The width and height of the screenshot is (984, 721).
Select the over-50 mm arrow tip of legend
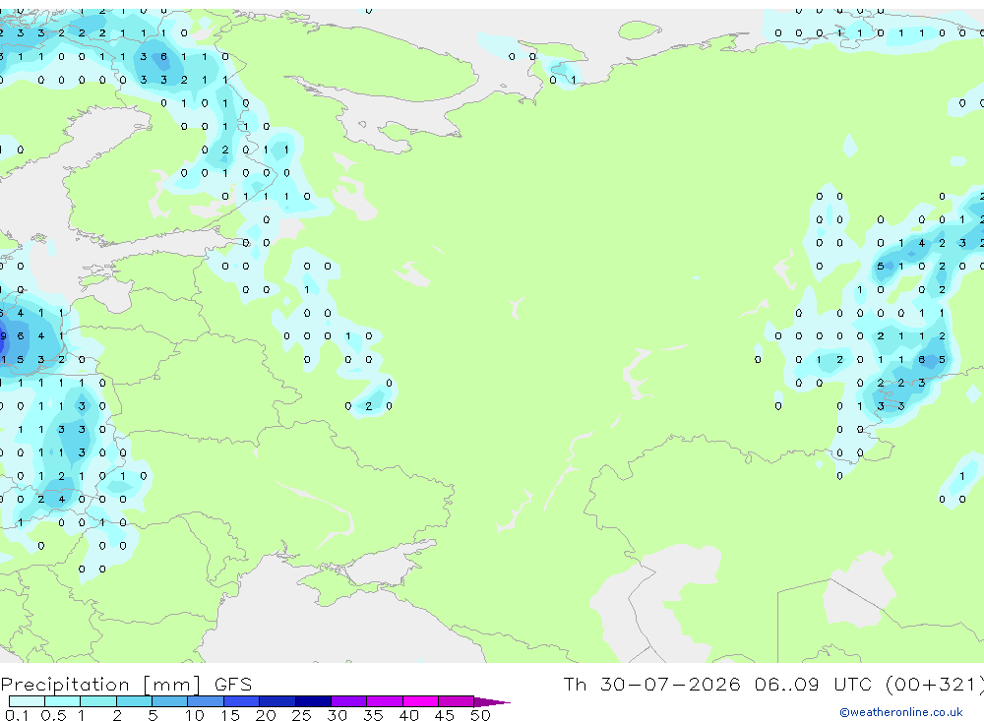click(x=491, y=701)
